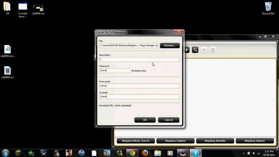This screenshot has width=279, height=157.
Task: Click the volume speaker tray icon
Action: pos(254,153)
